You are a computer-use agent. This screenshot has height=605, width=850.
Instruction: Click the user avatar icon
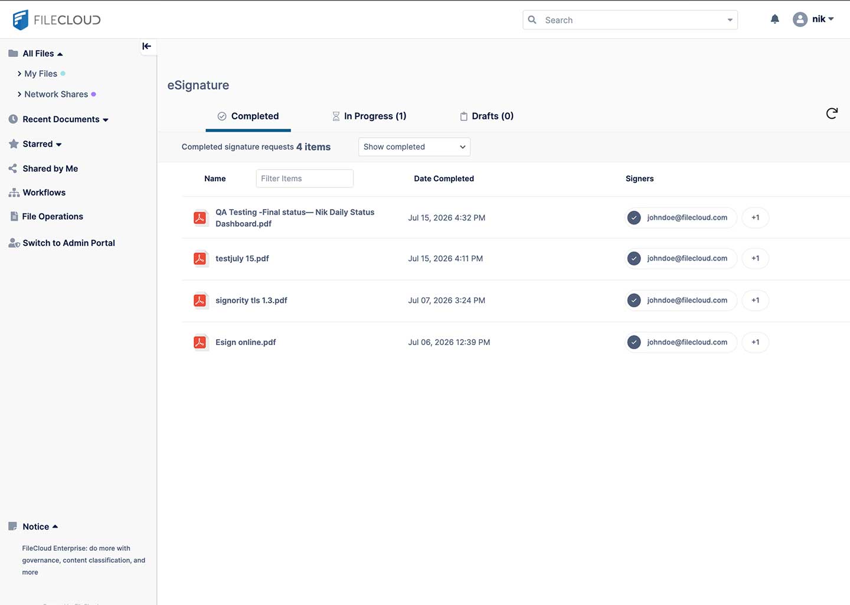(x=800, y=19)
